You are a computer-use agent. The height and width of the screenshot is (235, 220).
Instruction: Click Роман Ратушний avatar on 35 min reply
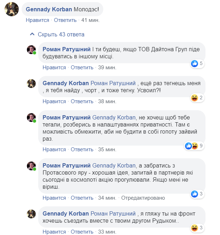pos(31,118)
